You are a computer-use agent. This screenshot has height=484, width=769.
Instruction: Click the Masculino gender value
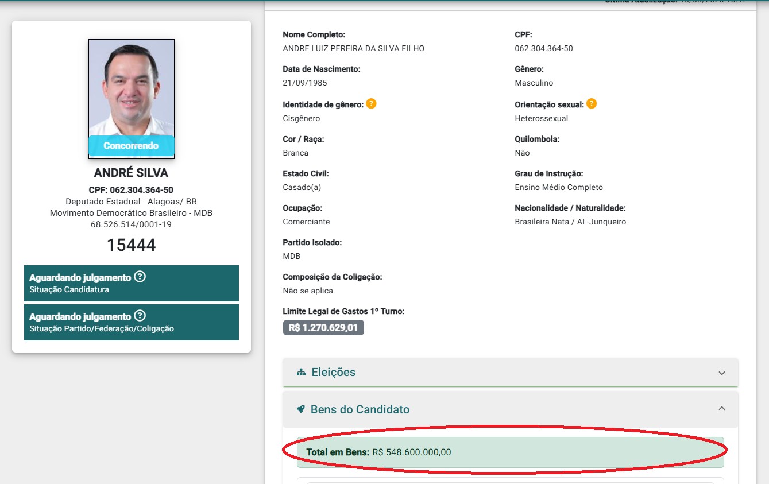pos(534,83)
